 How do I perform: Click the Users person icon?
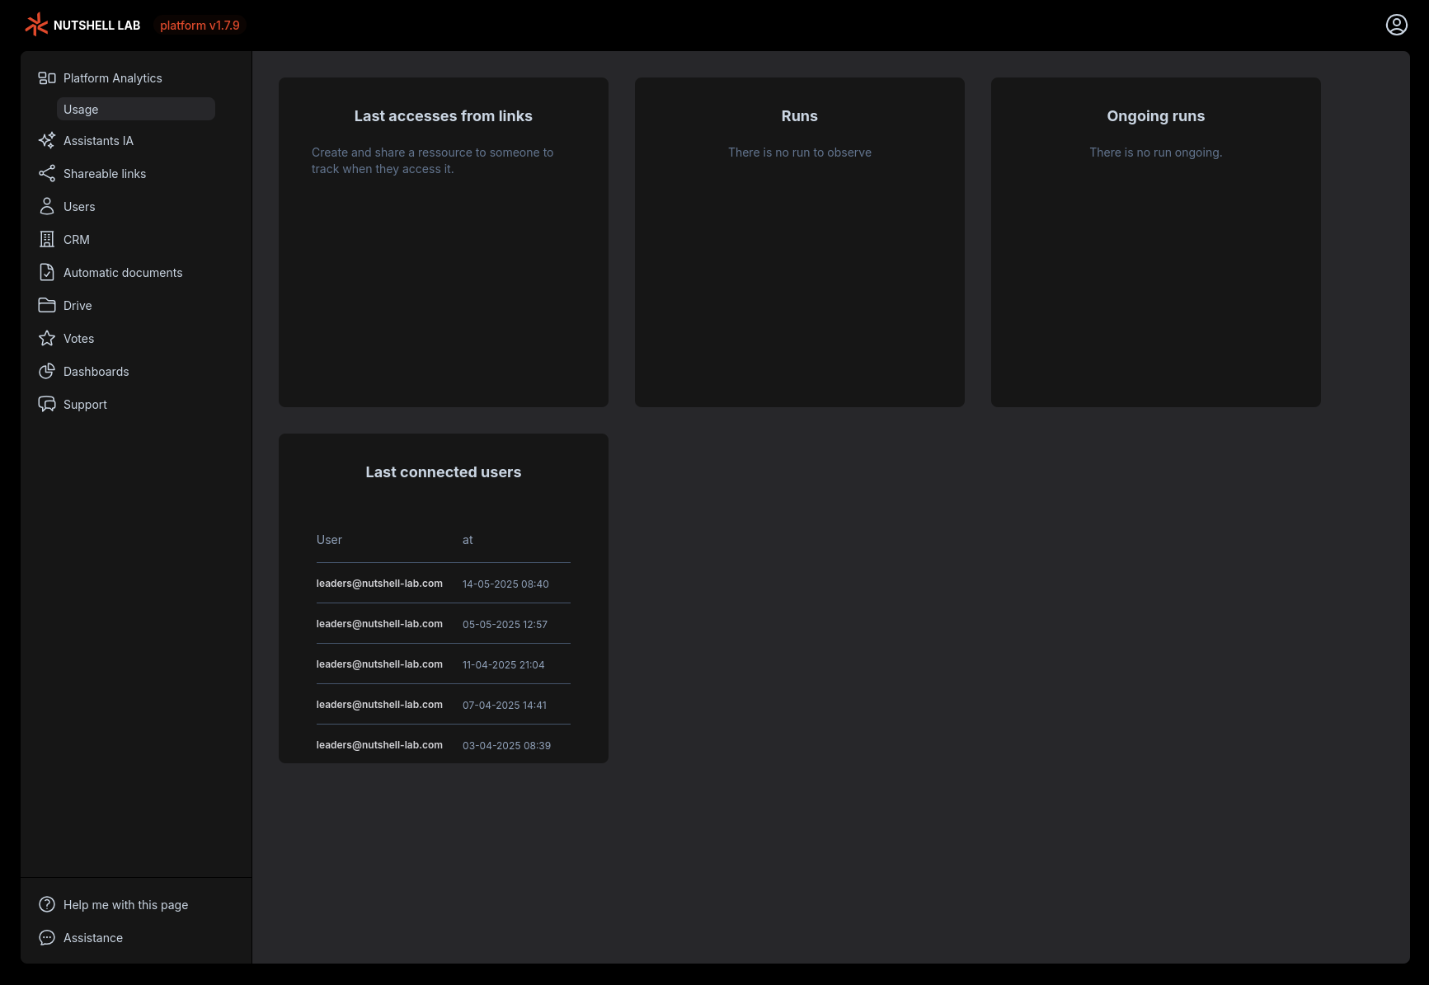pos(47,207)
